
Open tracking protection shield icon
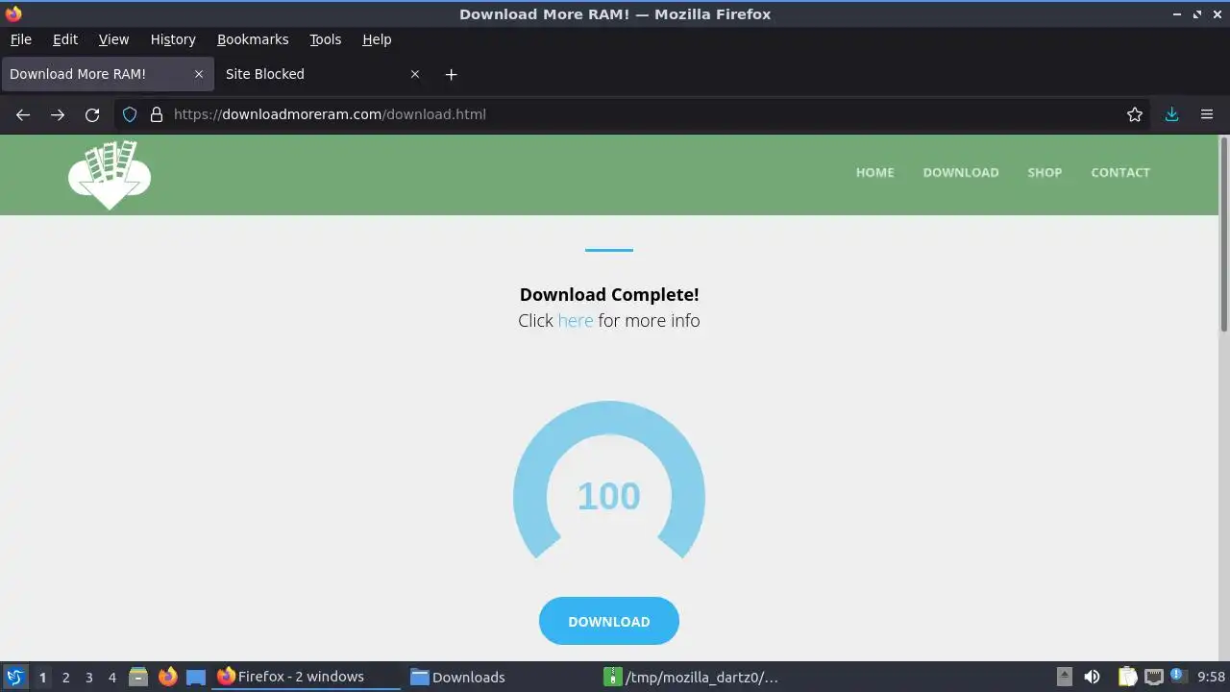pos(130,114)
